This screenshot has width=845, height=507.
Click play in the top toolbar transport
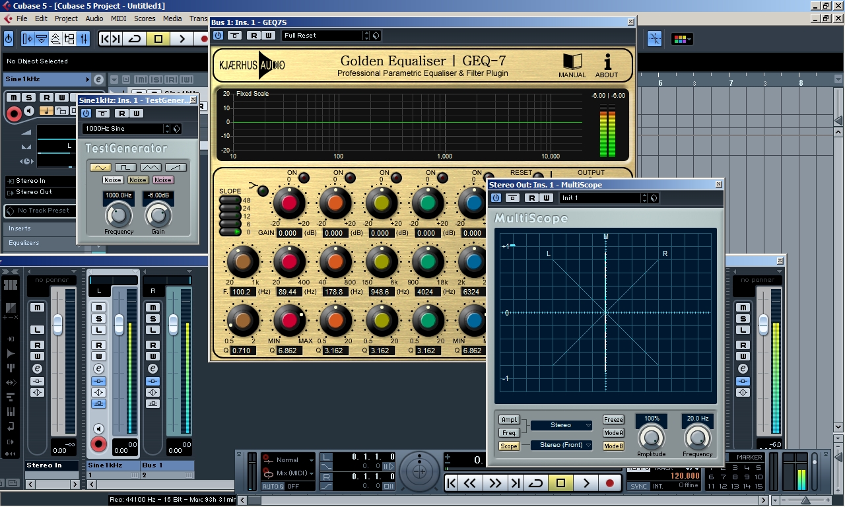pos(182,39)
